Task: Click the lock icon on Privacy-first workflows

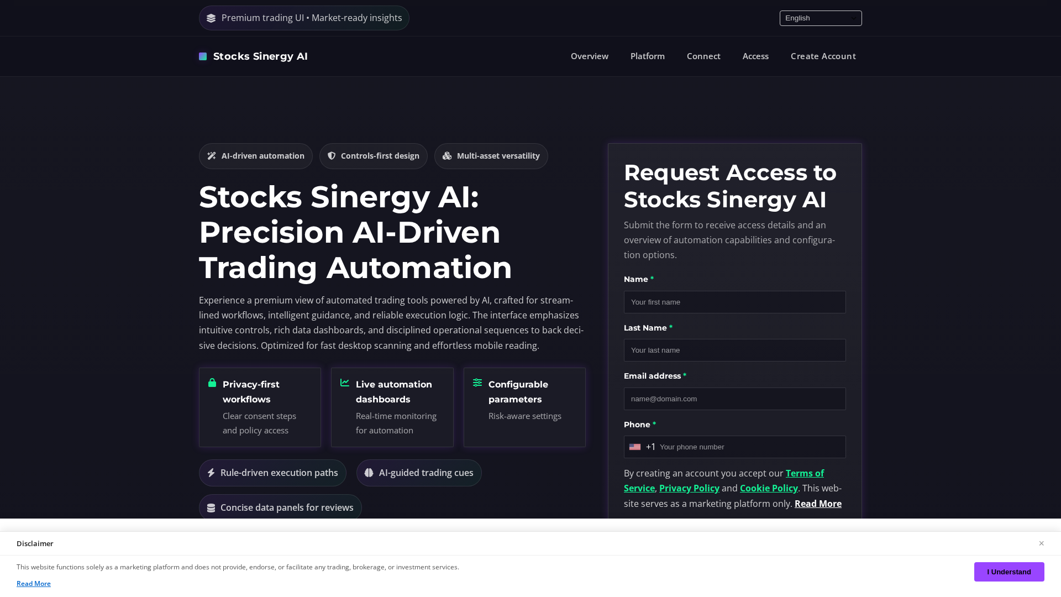Action: click(212, 383)
